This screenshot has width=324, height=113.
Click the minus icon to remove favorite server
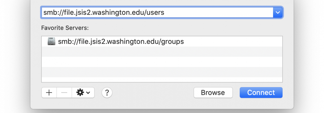64,93
